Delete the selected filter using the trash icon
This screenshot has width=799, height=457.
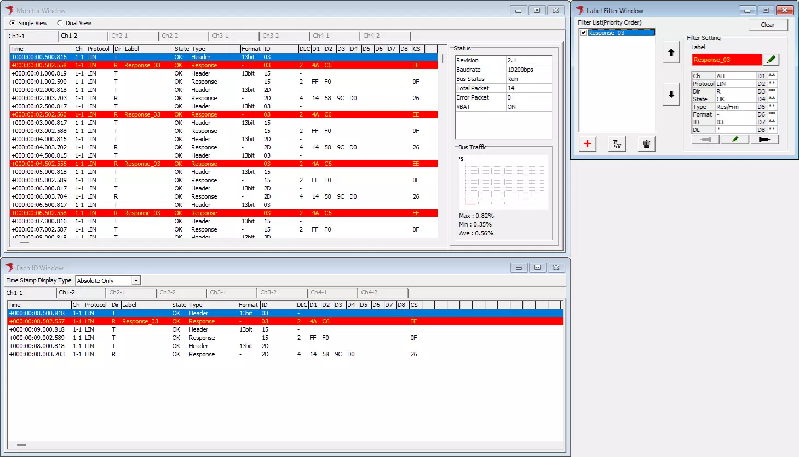pos(646,143)
